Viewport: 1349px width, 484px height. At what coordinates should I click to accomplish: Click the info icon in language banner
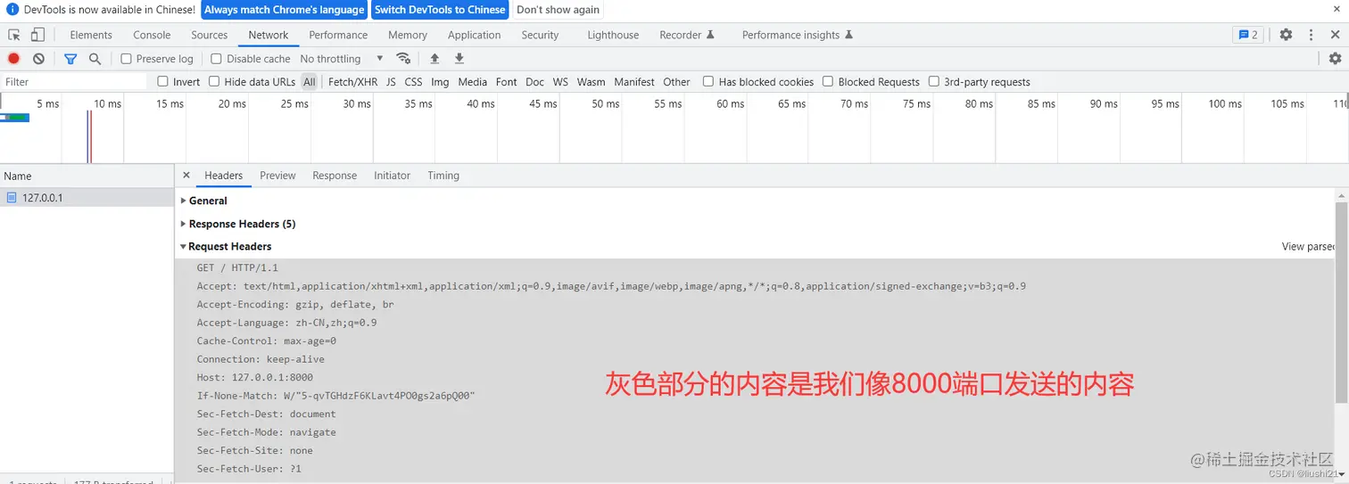[x=12, y=10]
